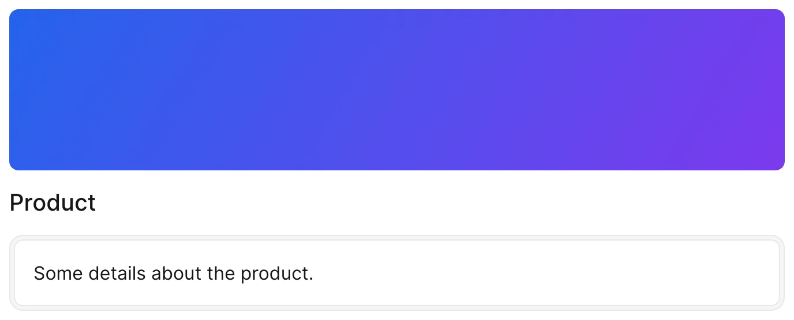Click the text "Some details about the product."
Screen dimensions: 794x320
[173, 273]
